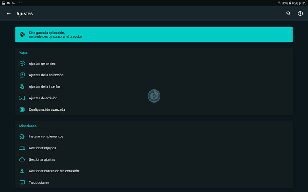This screenshot has height=192, width=308.
Task: Open Traducciones entry
Action: [39, 182]
